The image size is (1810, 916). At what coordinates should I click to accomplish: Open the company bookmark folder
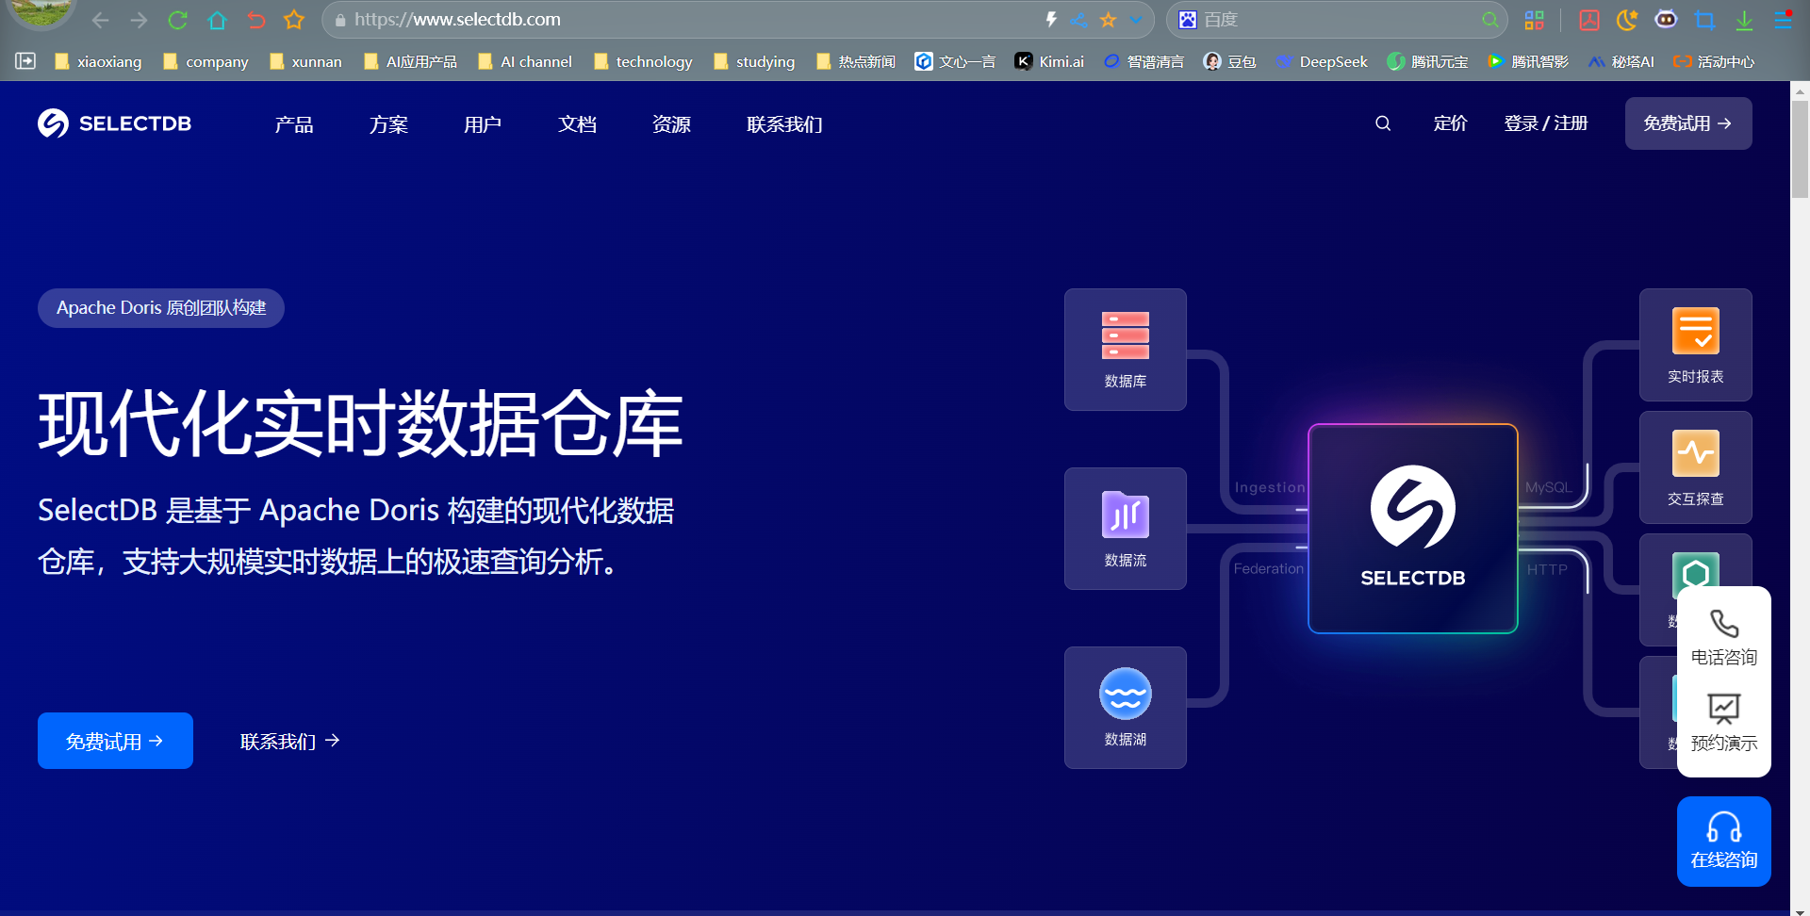pyautogui.click(x=206, y=61)
